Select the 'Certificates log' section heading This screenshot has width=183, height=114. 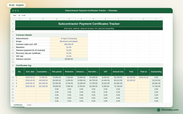pyautogui.click(x=89, y=65)
